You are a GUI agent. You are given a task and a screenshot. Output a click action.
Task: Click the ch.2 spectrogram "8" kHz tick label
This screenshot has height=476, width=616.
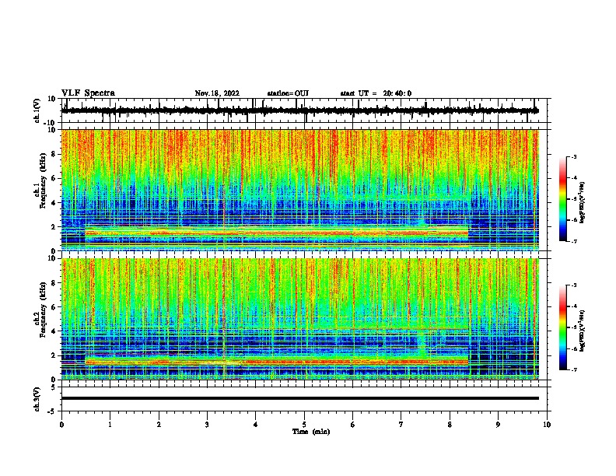[54, 283]
